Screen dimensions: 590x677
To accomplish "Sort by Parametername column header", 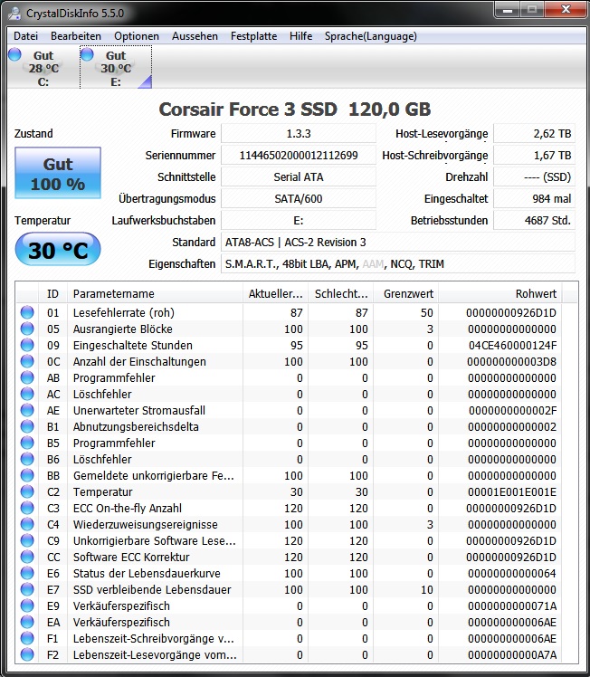I will pyautogui.click(x=155, y=293).
